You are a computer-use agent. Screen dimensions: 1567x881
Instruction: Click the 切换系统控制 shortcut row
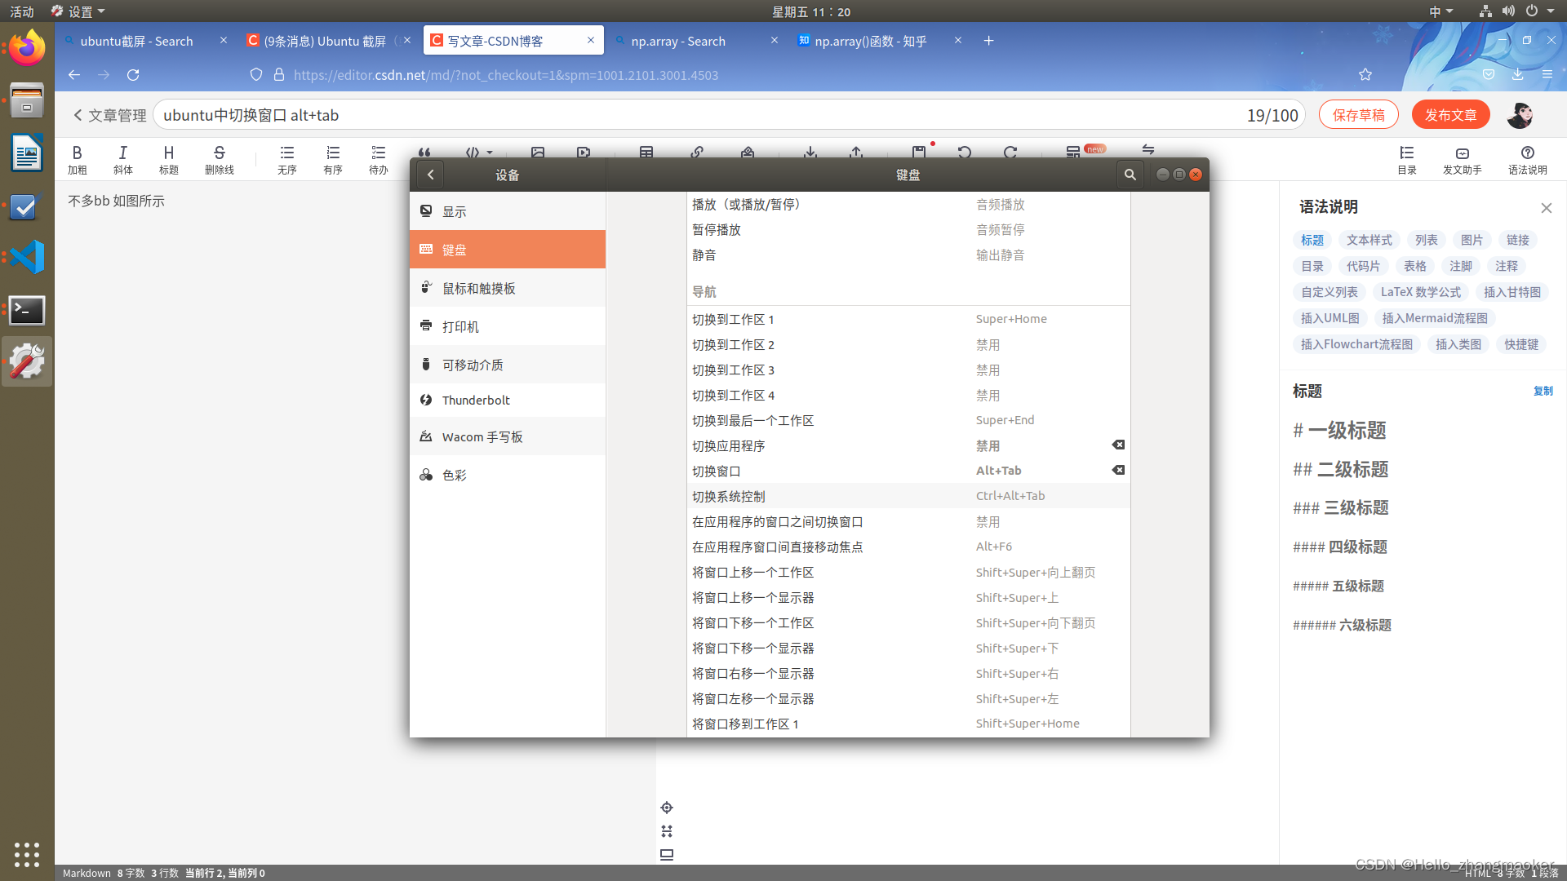coord(908,496)
